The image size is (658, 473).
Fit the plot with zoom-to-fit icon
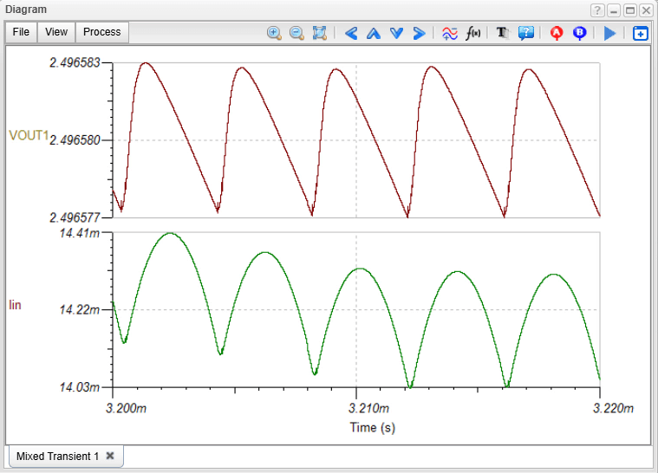[319, 33]
